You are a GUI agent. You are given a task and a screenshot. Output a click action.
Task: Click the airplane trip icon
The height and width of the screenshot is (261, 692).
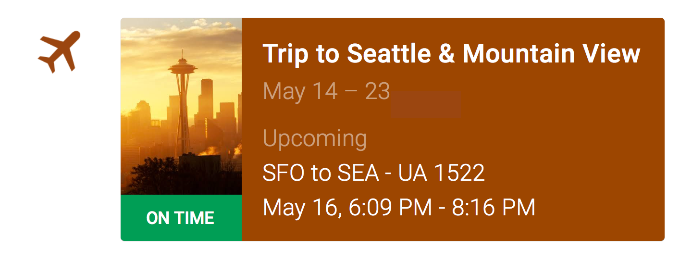click(59, 52)
